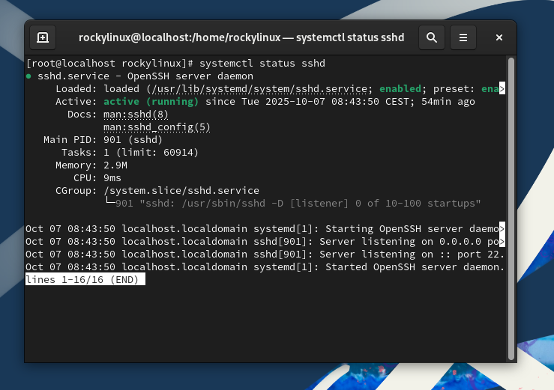The width and height of the screenshot is (554, 390).
Task: Click truncation arrow on 0.0.0.0 listening line
Action: [502, 242]
